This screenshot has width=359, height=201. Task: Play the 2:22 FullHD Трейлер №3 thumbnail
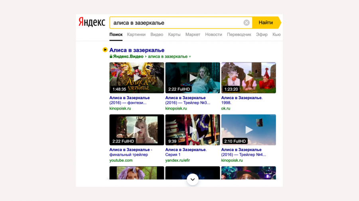click(x=193, y=78)
